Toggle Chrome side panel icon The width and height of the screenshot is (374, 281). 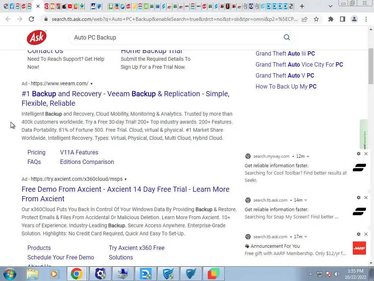coord(343,19)
